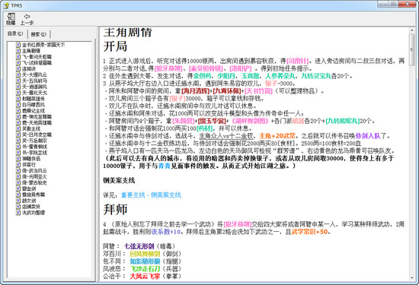This screenshot has height=285, width=419.
Task: Click the purple 侍剑入队 link
Action: (368, 136)
